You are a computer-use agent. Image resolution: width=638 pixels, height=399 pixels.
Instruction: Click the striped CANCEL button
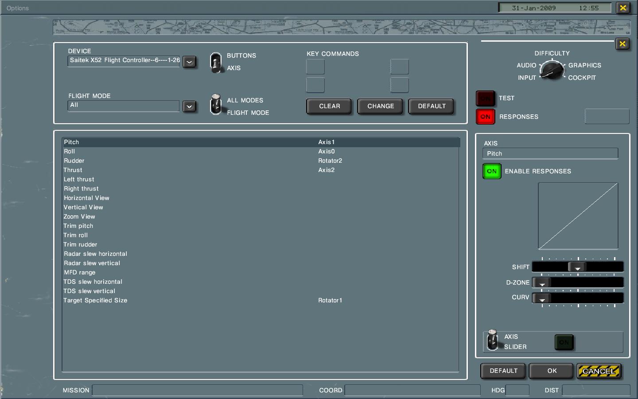coord(599,371)
